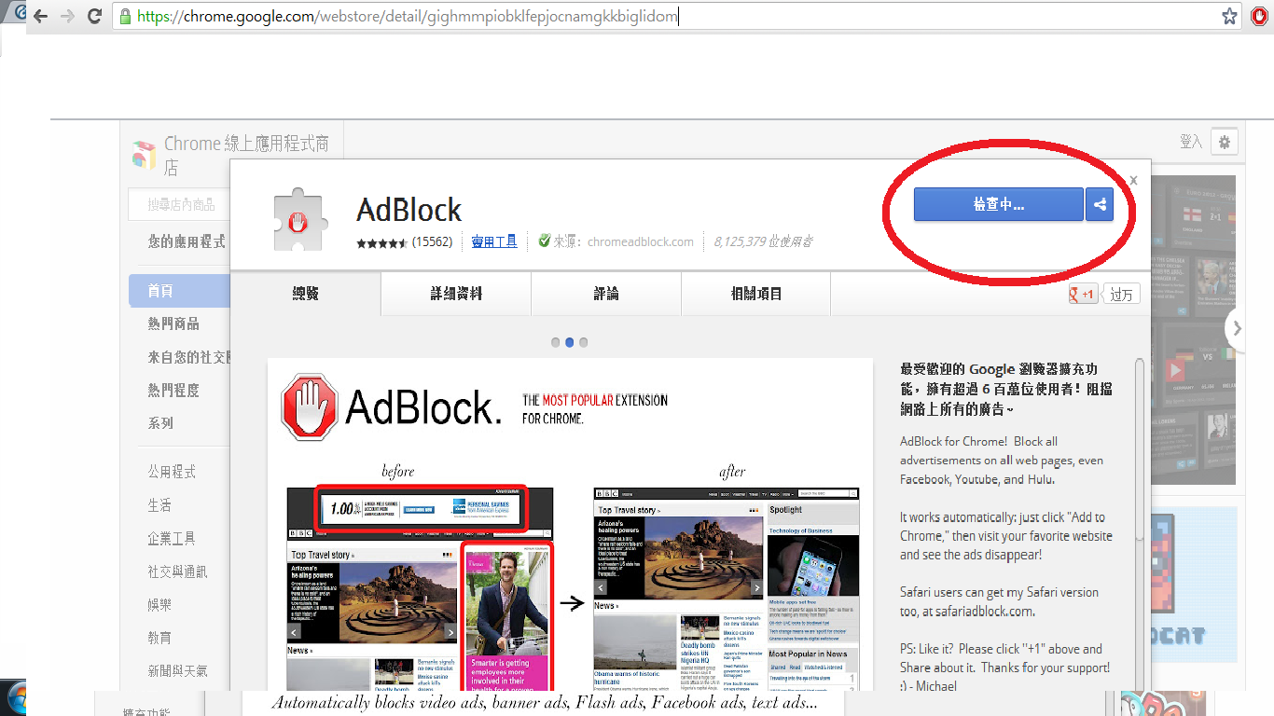This screenshot has height=716, width=1274.
Task: Select 首頁 in the sidebar
Action: click(179, 291)
